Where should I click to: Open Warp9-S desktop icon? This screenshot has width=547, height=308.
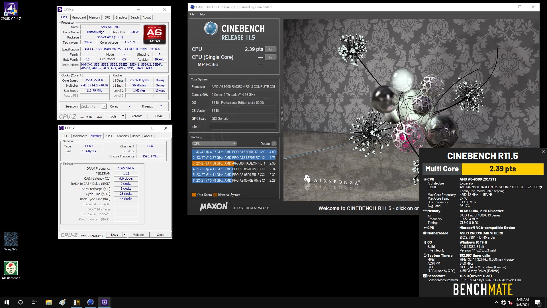pyautogui.click(x=11, y=242)
